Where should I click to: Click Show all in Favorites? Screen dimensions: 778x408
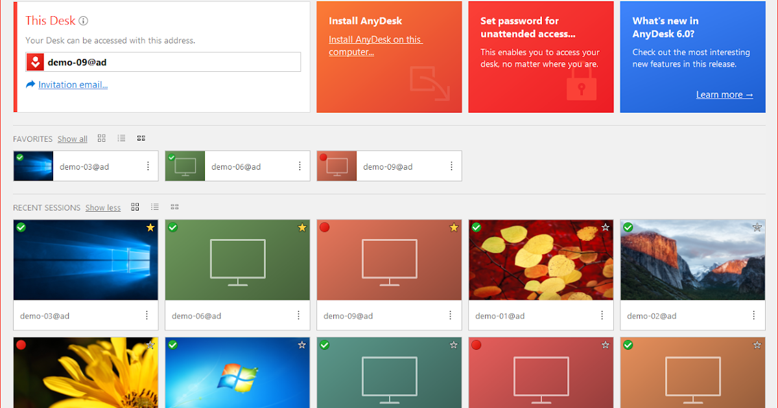[73, 139]
